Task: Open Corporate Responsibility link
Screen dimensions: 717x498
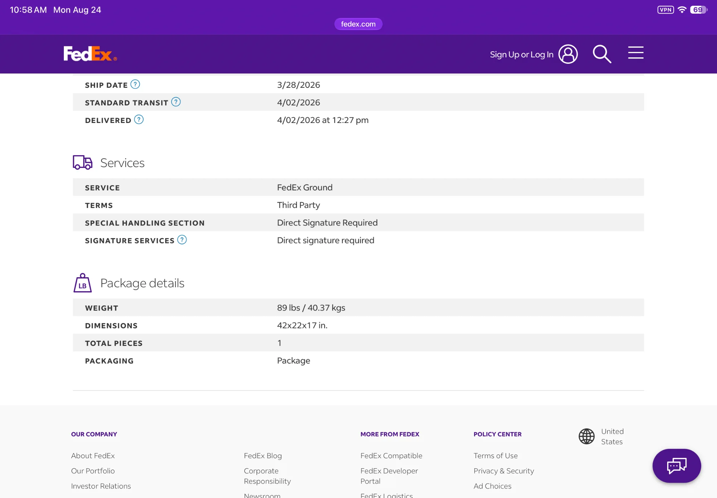Action: pos(267,476)
